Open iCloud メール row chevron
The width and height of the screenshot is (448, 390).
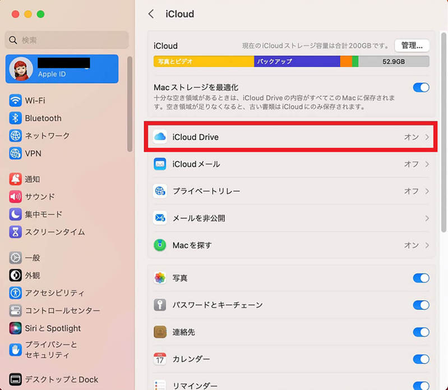(427, 164)
